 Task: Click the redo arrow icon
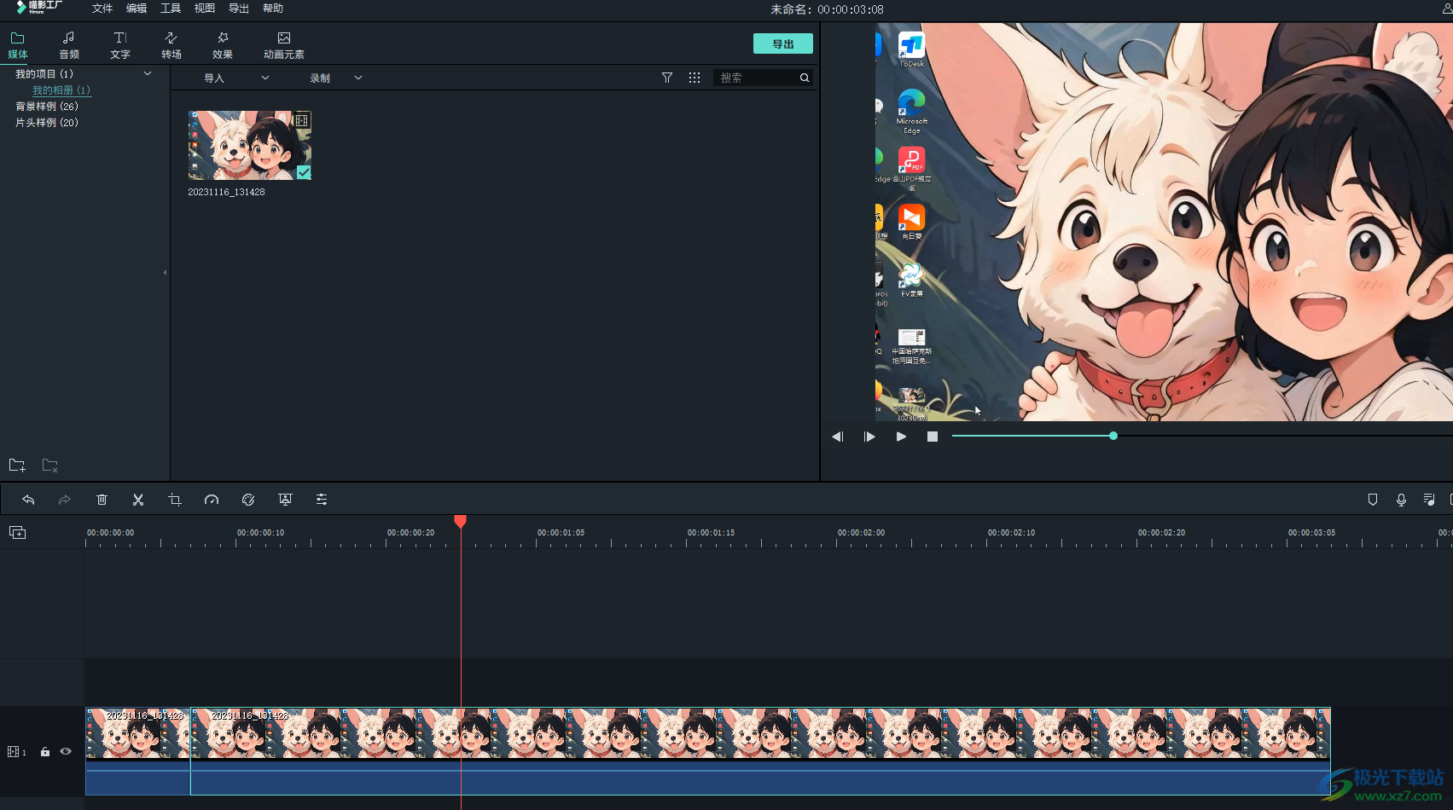[x=65, y=500]
